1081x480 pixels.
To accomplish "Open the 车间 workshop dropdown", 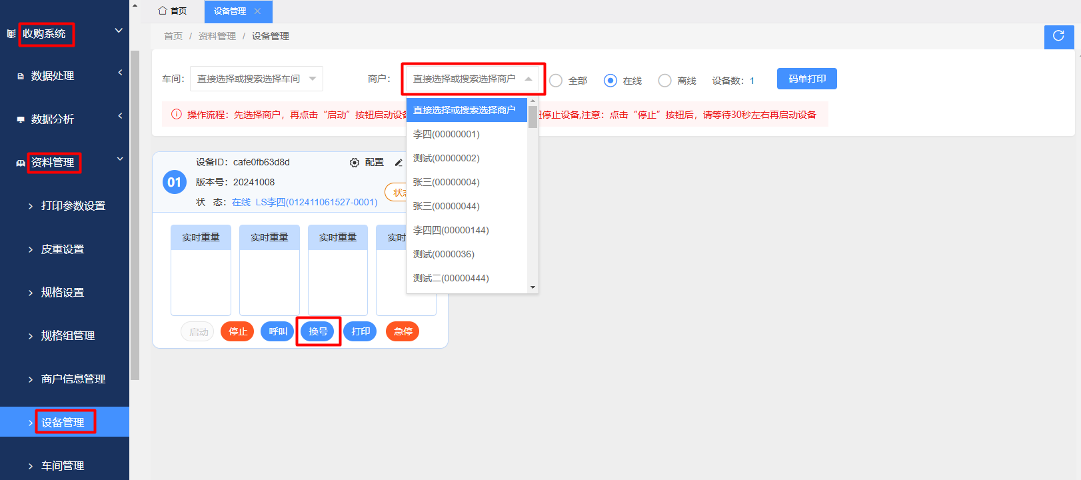I will coord(256,79).
